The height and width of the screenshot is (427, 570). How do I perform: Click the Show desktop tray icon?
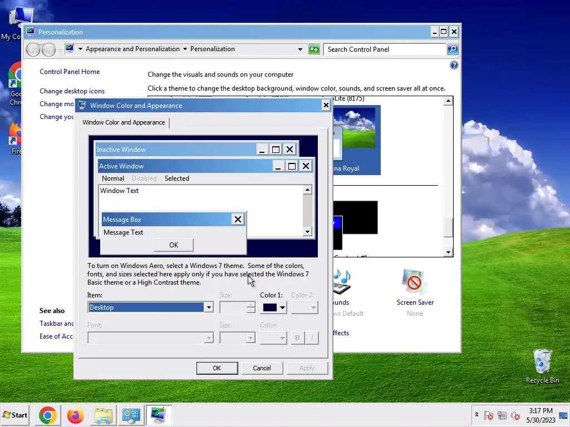[x=564, y=415]
